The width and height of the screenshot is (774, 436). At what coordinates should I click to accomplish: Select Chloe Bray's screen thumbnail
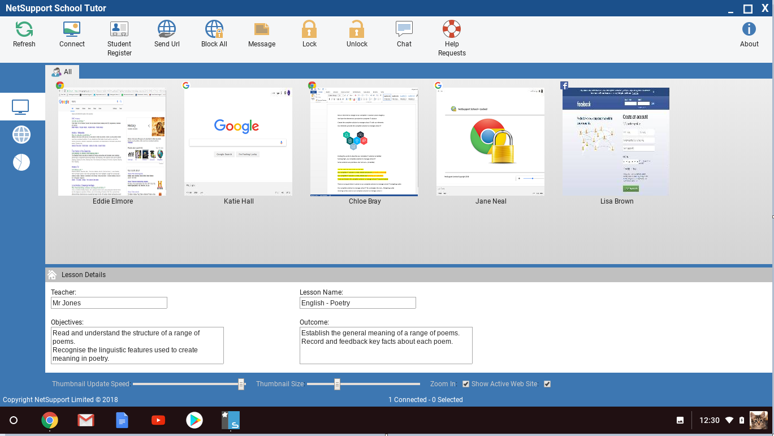[x=364, y=141]
